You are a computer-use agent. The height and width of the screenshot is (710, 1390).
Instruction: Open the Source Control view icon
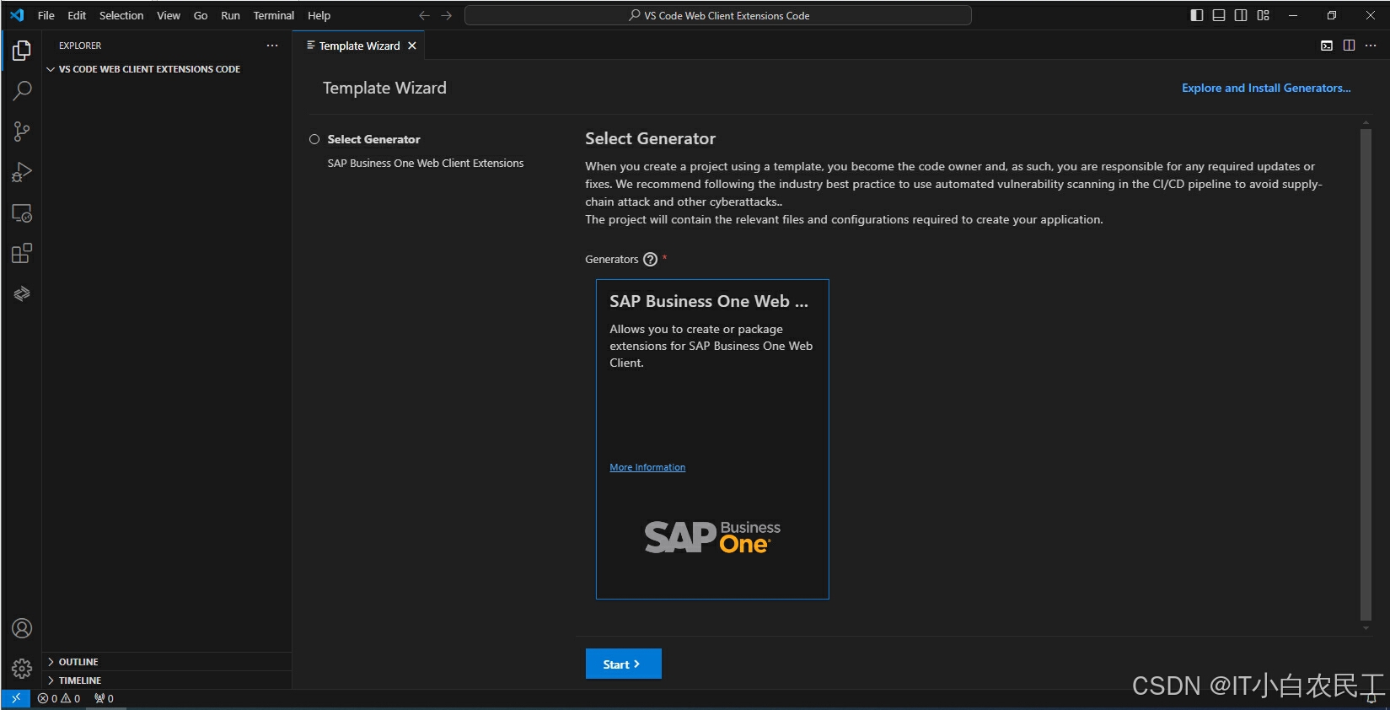tap(22, 132)
